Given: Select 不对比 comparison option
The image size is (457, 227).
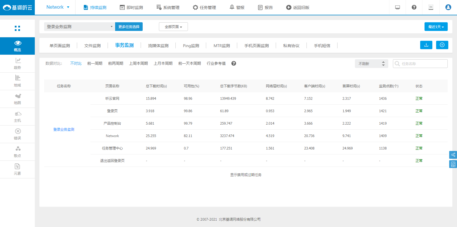Looking at the screenshot, I should pos(76,63).
